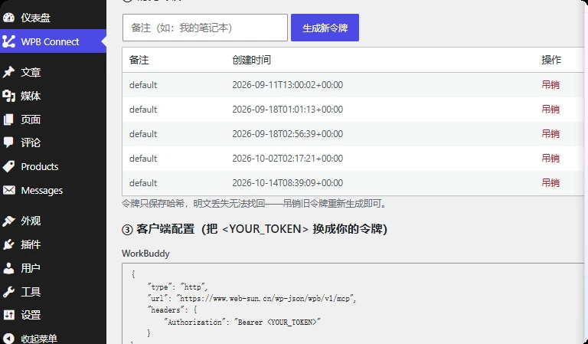Click the 客户端配置 section heading
Screen dimensions: 588x344
point(254,229)
